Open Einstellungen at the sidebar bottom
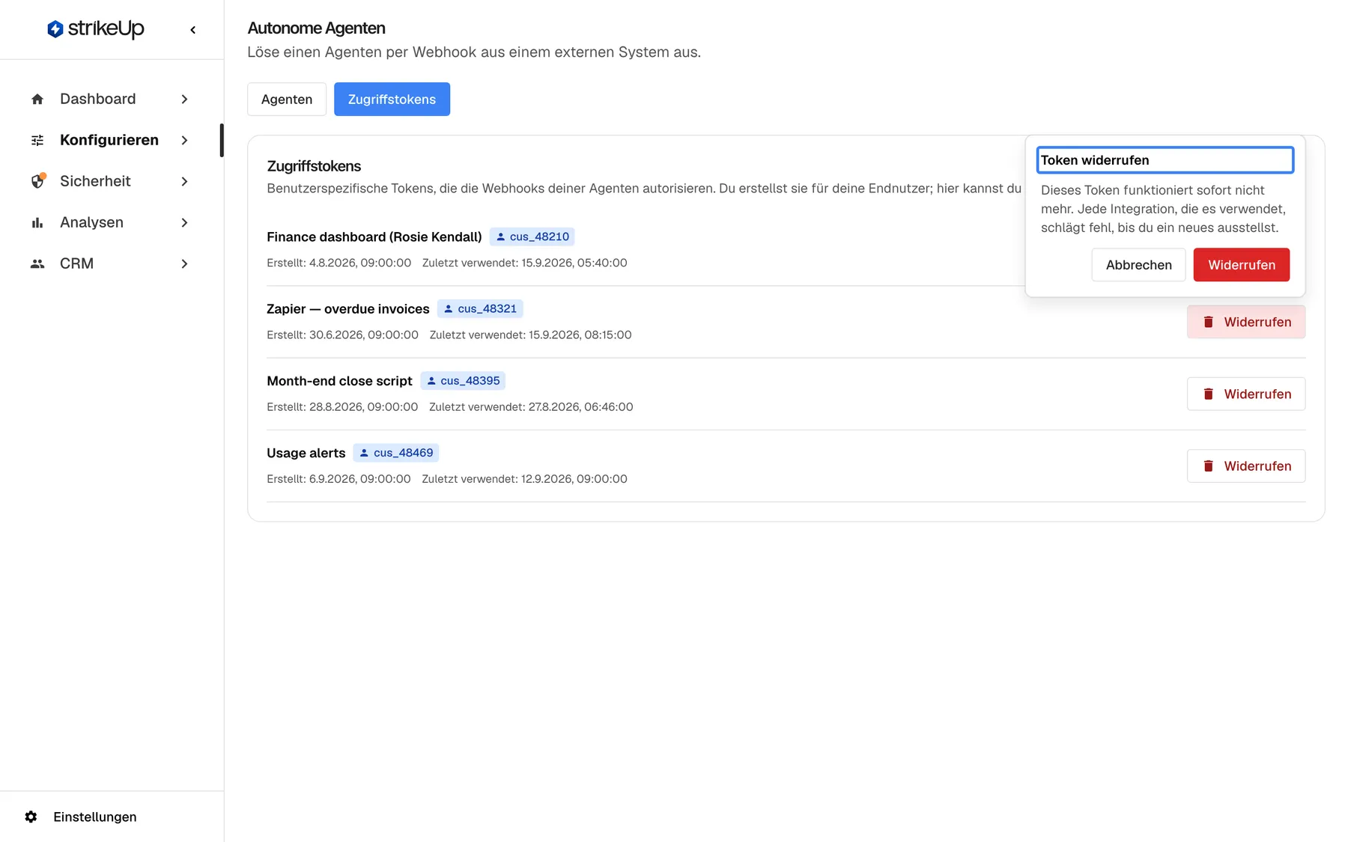1348x842 pixels. click(x=95, y=817)
